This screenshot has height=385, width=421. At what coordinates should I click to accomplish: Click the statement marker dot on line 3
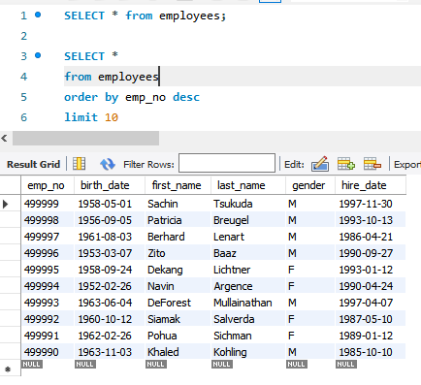pos(38,55)
